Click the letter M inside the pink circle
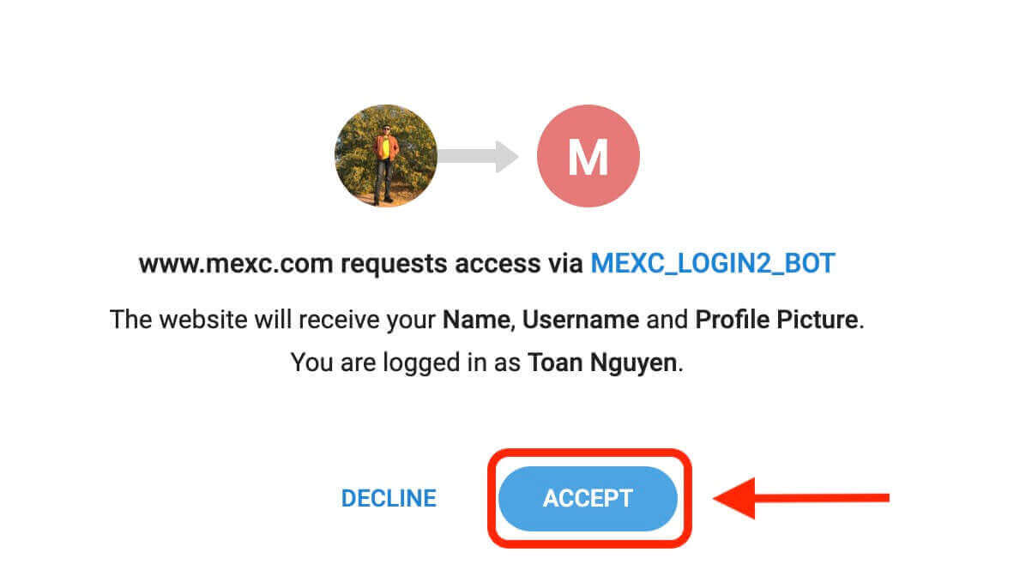 [588, 156]
